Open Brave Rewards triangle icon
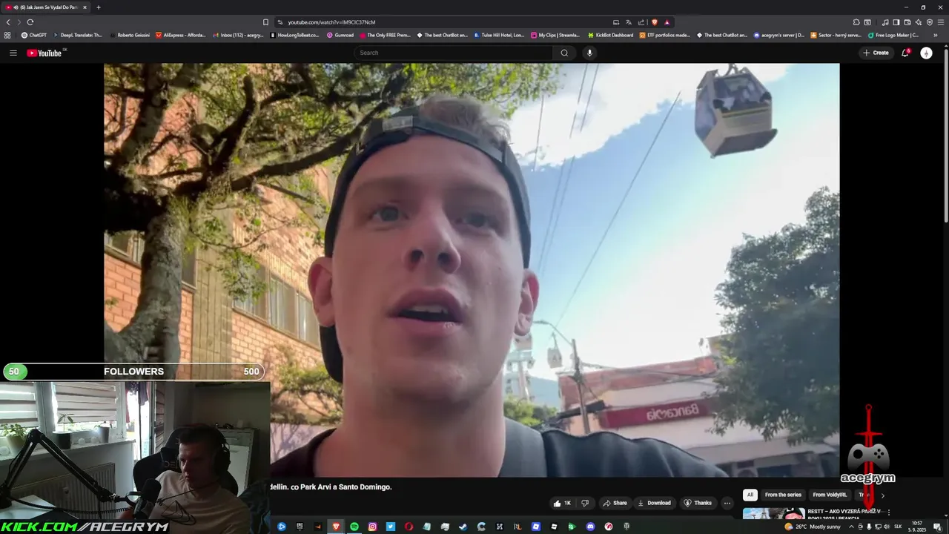Viewport: 949px width, 534px height. 667,22
